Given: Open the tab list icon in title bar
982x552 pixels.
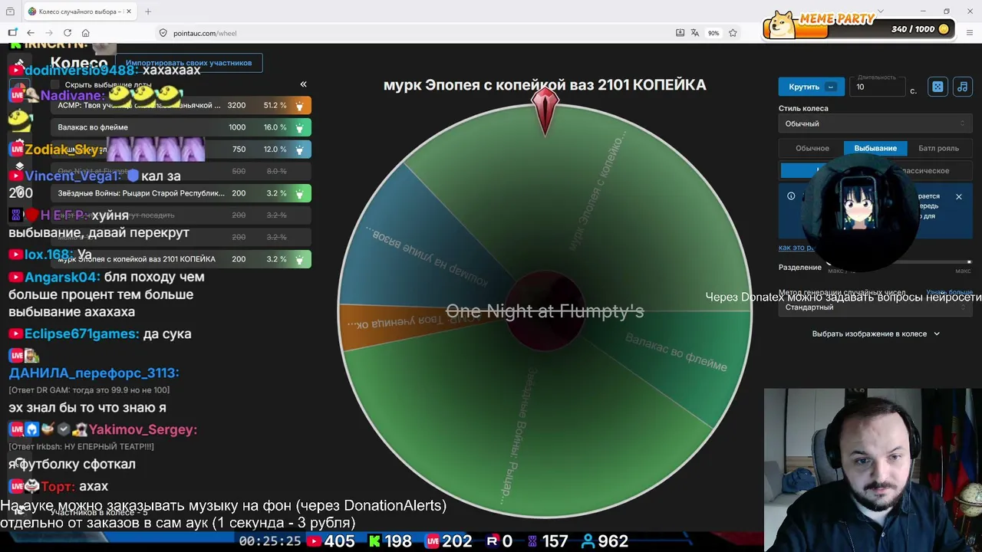Looking at the screenshot, I should point(10,11).
